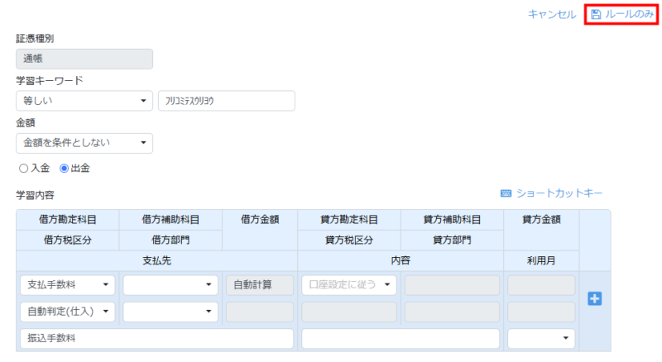This screenshot has width=662, height=362.
Task: Click the 振込手数料 payee text field
Action: point(156,339)
